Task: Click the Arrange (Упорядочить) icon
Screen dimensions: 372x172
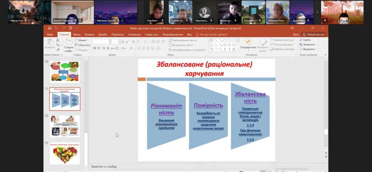Action: coord(248,43)
